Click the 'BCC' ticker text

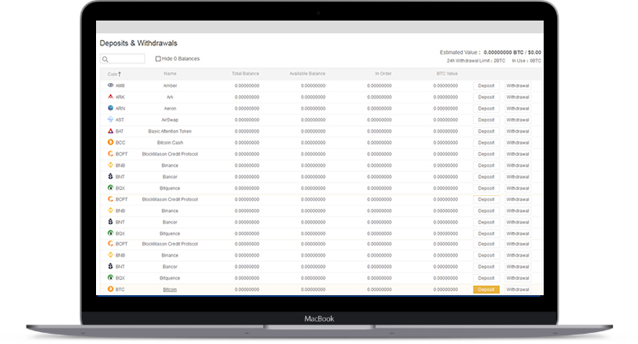[120, 143]
